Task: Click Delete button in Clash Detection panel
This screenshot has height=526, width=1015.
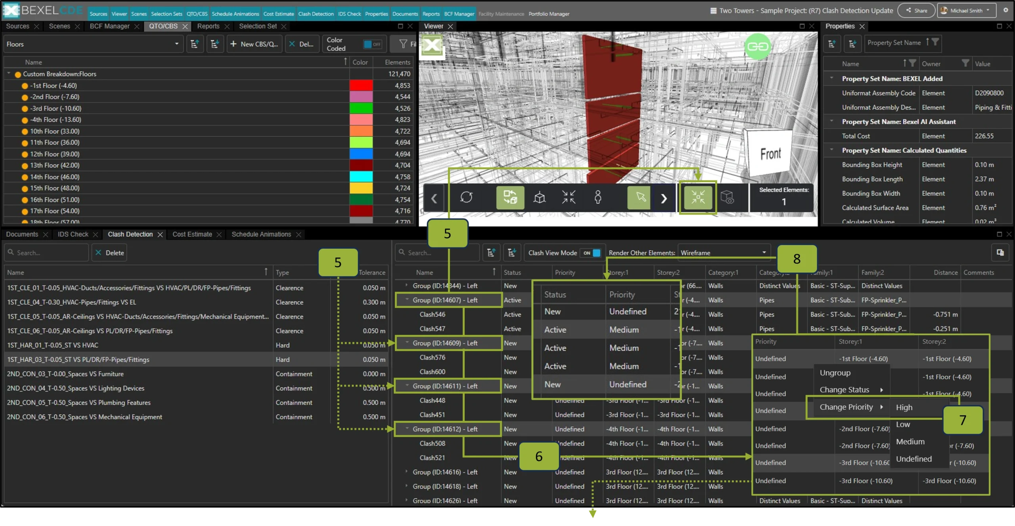Action: [109, 253]
